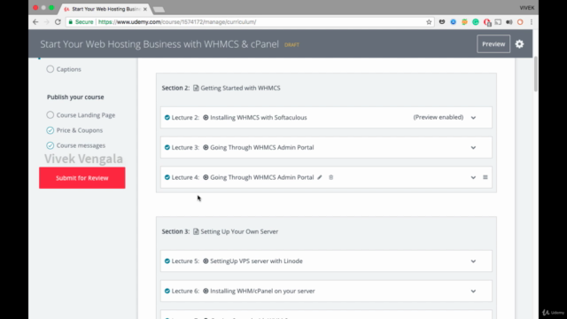Click the DRAFT status label
The height and width of the screenshot is (319, 567).
[x=291, y=45]
